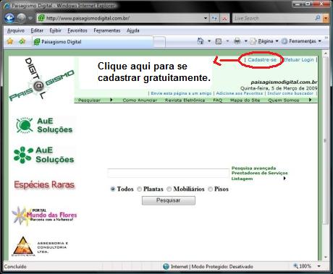Open the Arquivo menu
The width and height of the screenshot is (333, 274).
coord(16,30)
